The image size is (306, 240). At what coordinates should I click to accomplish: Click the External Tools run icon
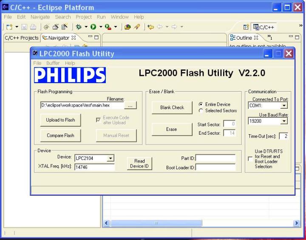[x=108, y=27]
